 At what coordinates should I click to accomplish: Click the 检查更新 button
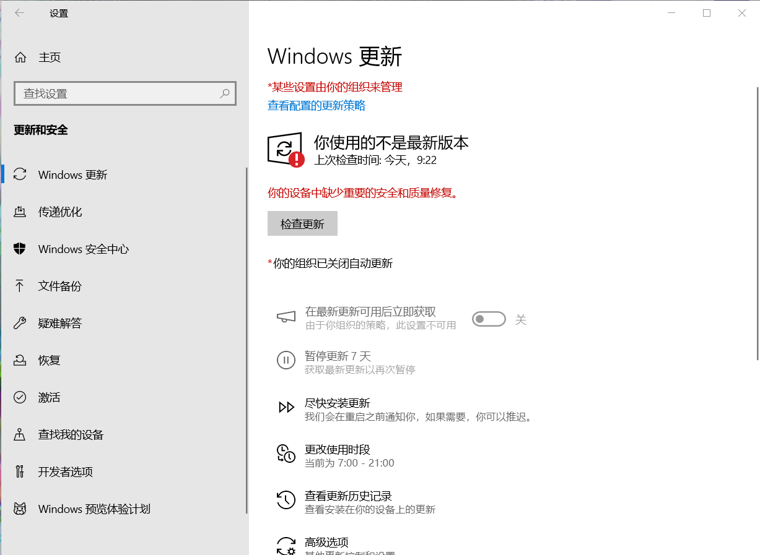click(302, 223)
